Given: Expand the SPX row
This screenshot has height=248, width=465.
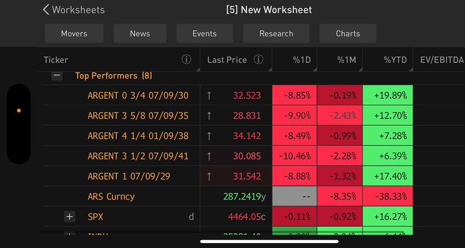Looking at the screenshot, I should click(x=70, y=217).
